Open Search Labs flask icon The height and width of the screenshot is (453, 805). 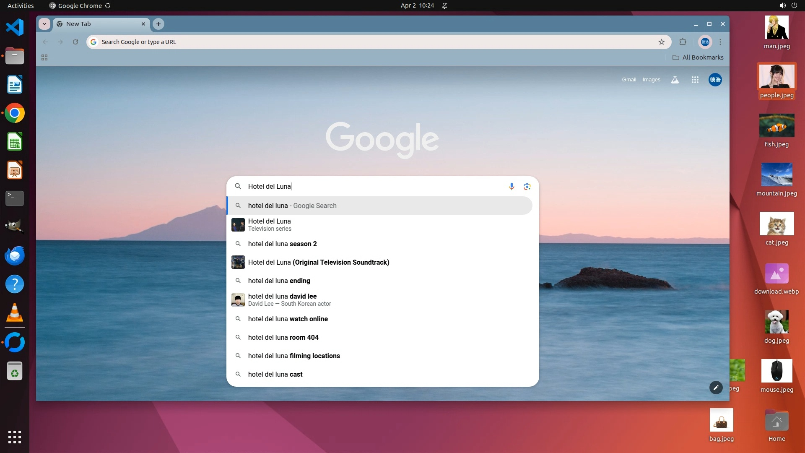pos(675,80)
